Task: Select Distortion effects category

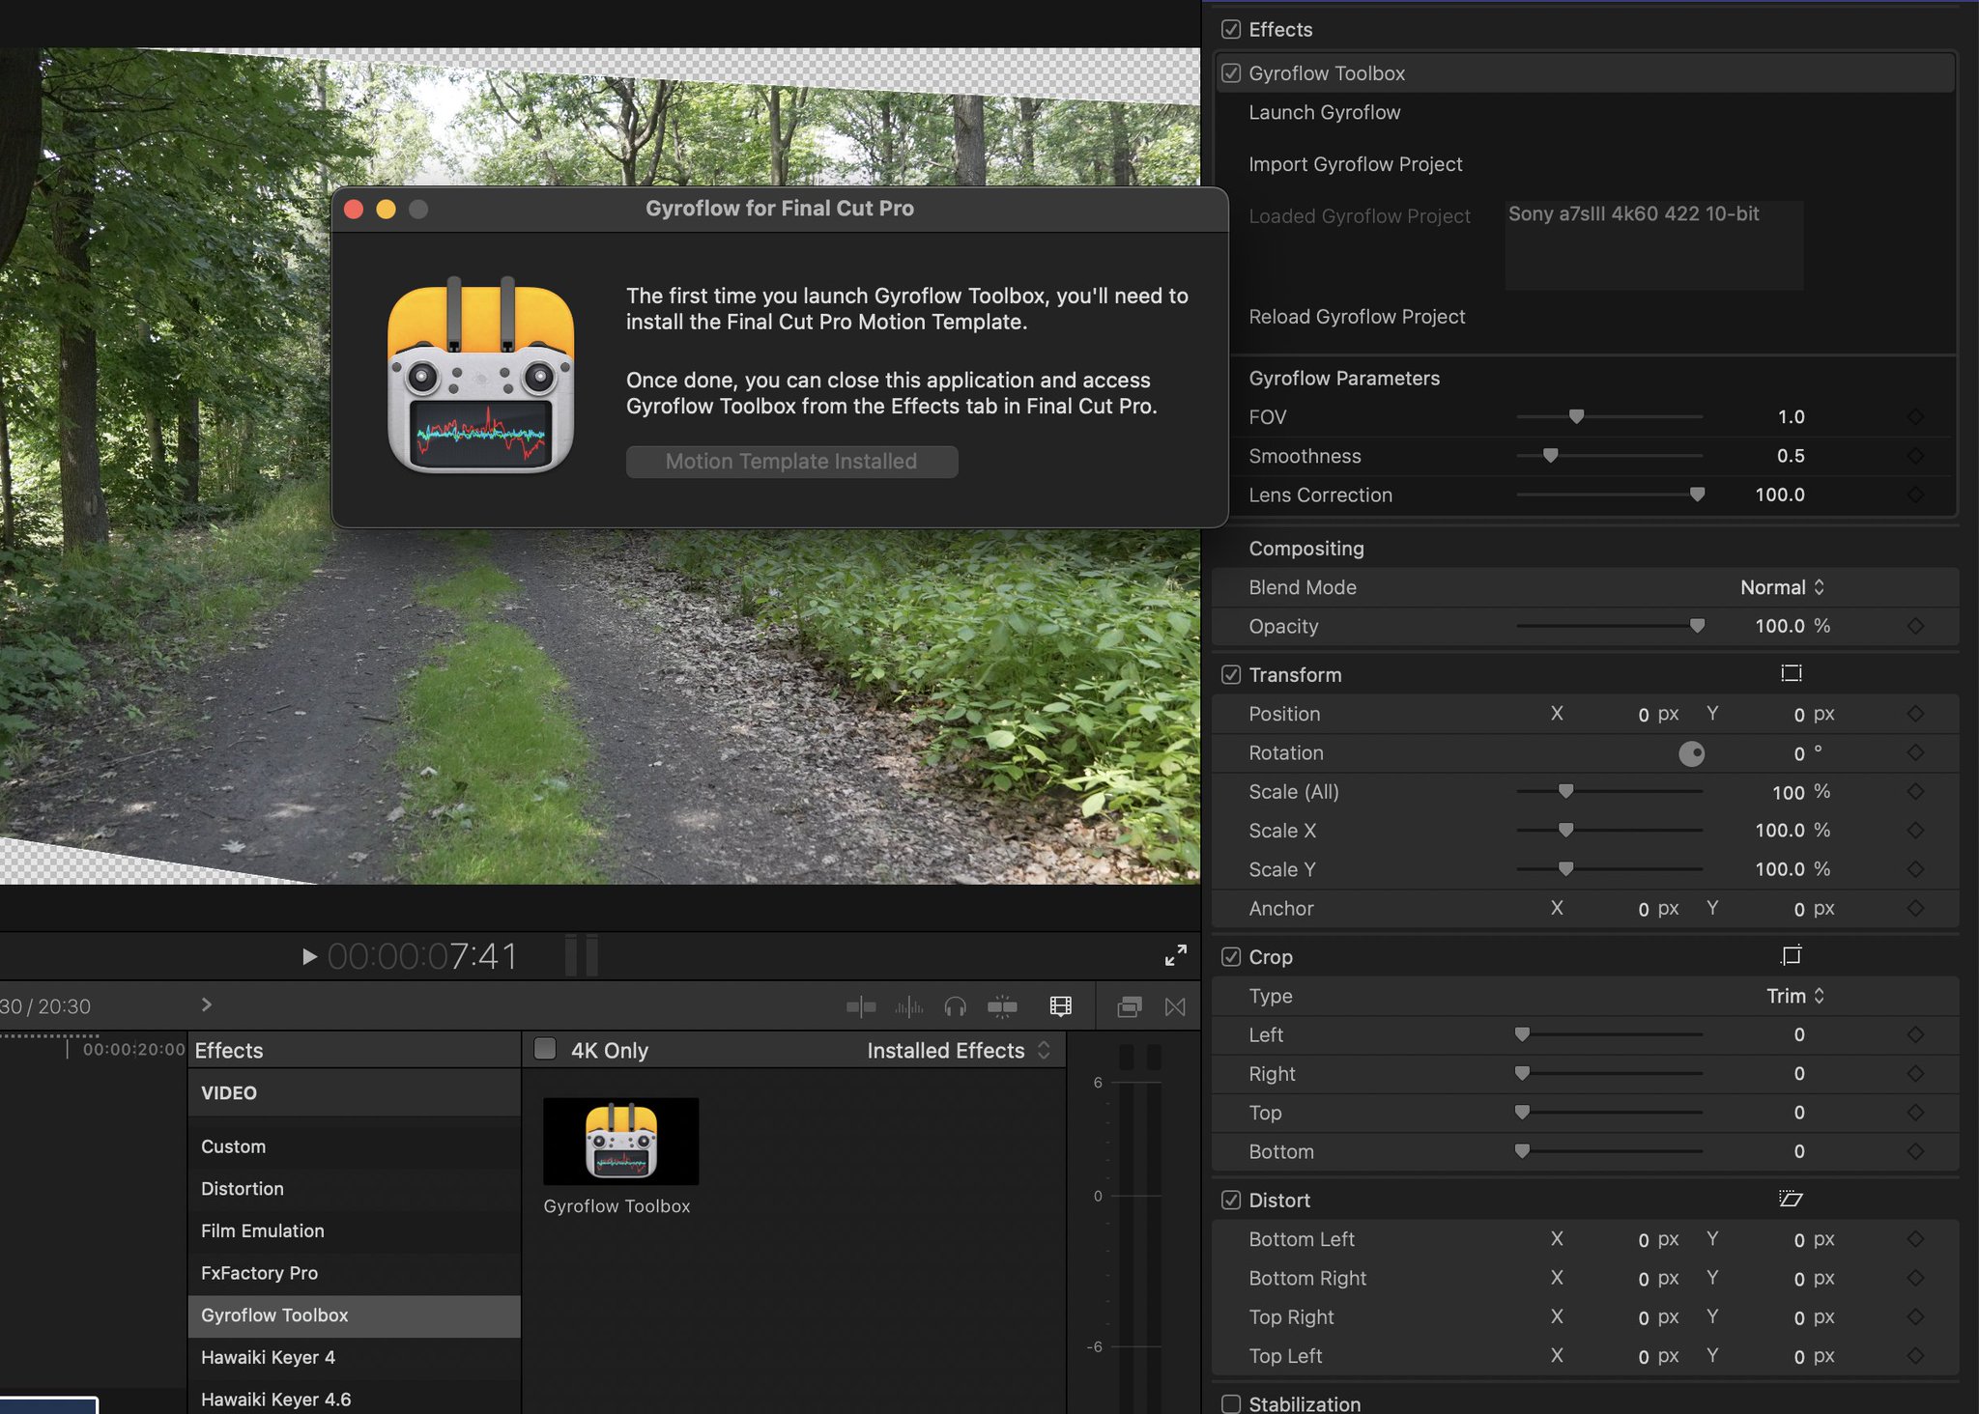Action: coord(354,1189)
